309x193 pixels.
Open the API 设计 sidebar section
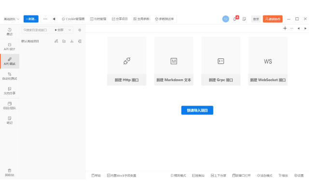pyautogui.click(x=10, y=47)
